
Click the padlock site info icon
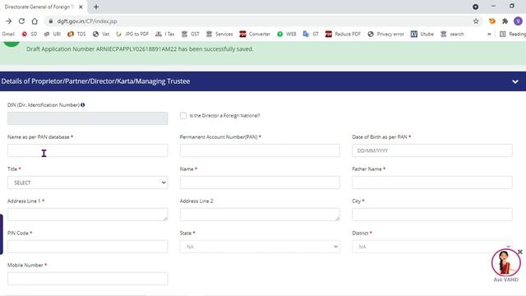pos(51,21)
